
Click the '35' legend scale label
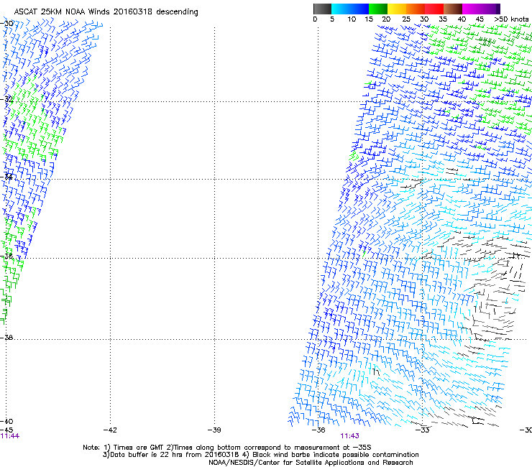tap(443, 19)
